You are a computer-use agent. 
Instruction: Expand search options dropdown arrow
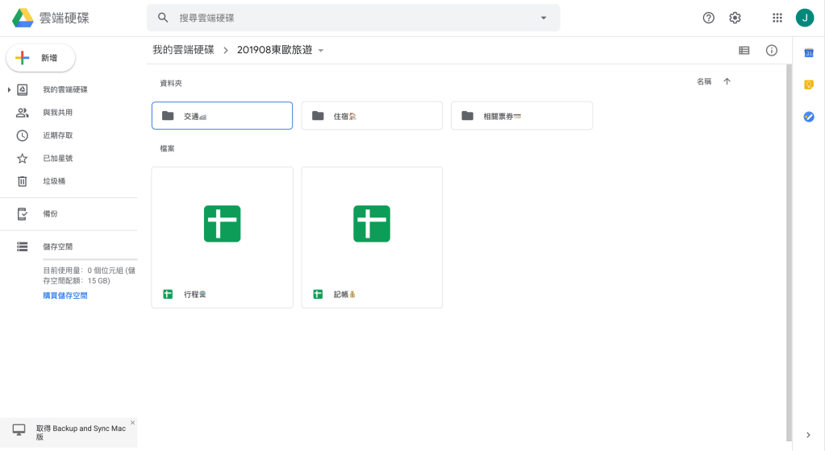click(x=544, y=18)
